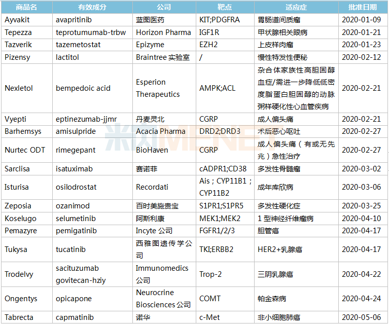Select the Koselugo cell
Image resolution: width=389 pixels, height=324 pixels.
tap(27, 219)
